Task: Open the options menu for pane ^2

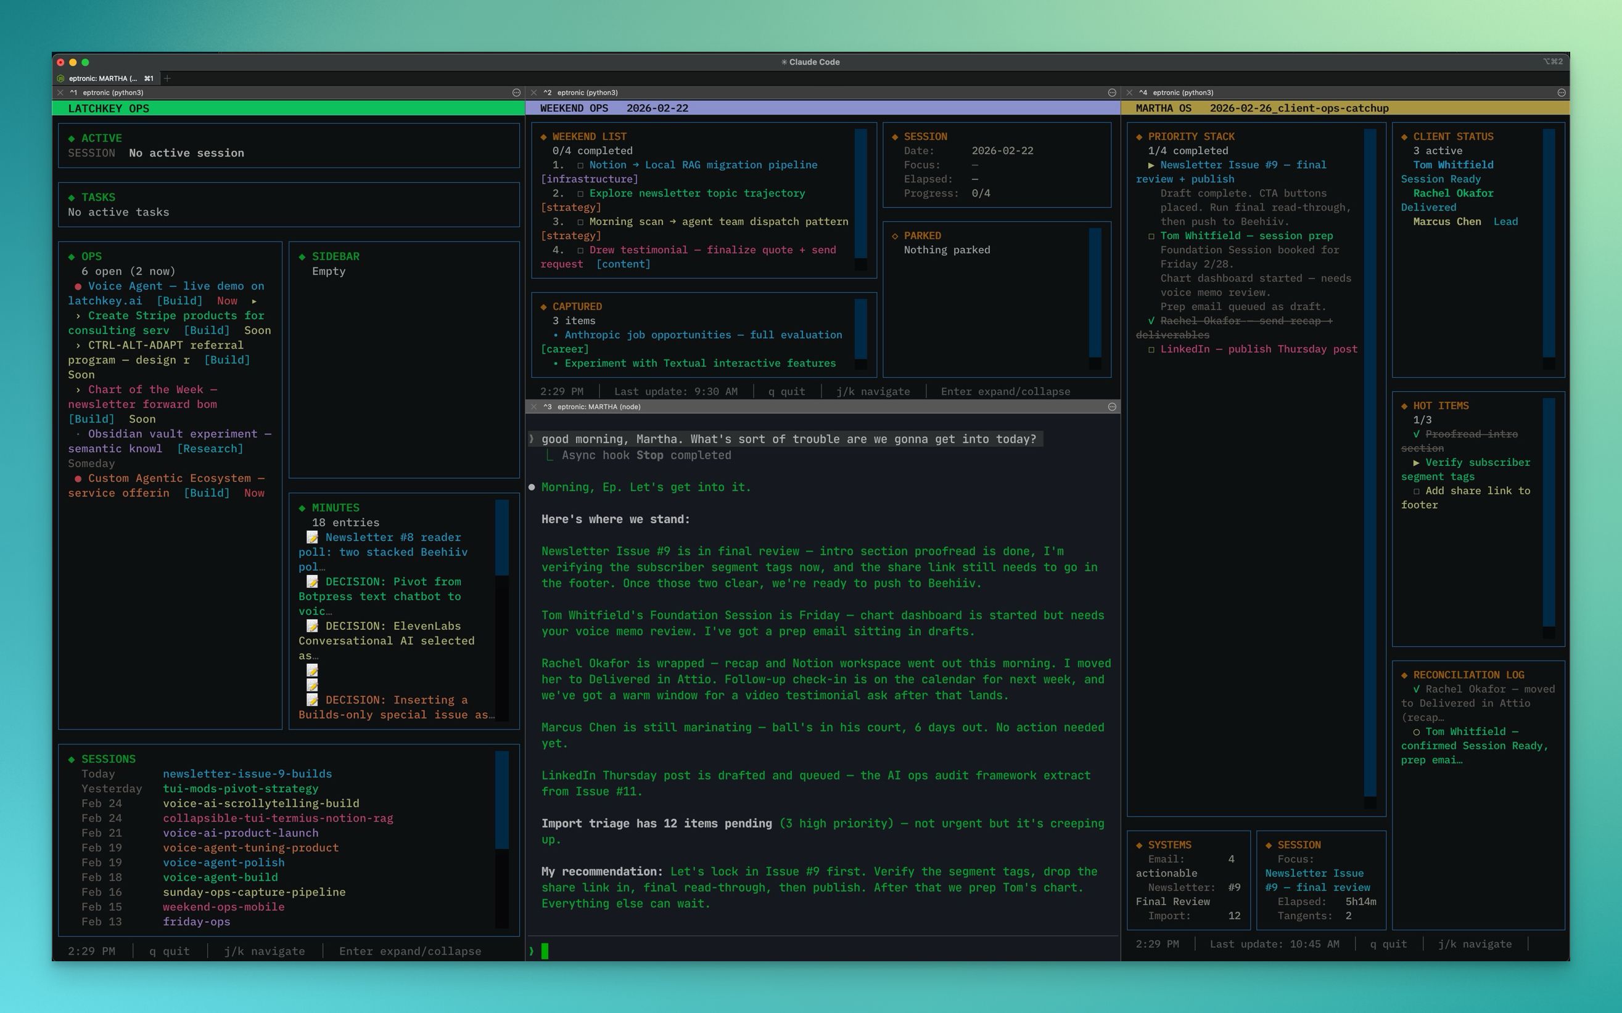Action: (1112, 92)
